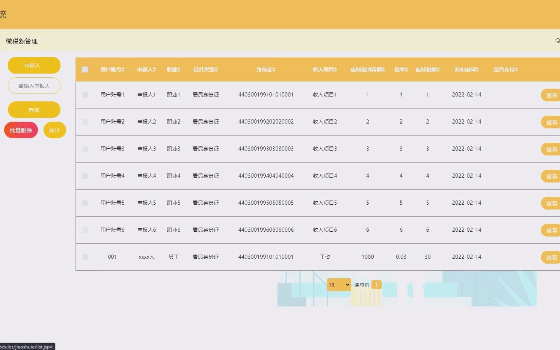Select page 1 in the pagination control
The height and width of the screenshot is (350, 560).
pyautogui.click(x=376, y=285)
